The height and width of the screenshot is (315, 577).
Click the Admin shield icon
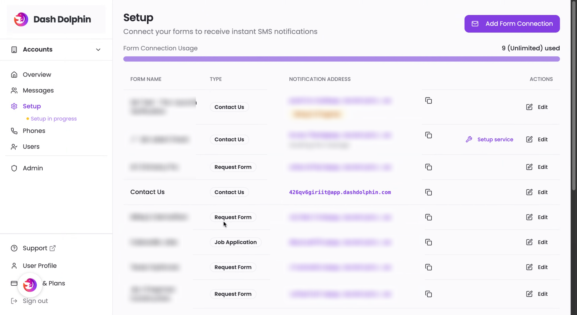point(14,168)
